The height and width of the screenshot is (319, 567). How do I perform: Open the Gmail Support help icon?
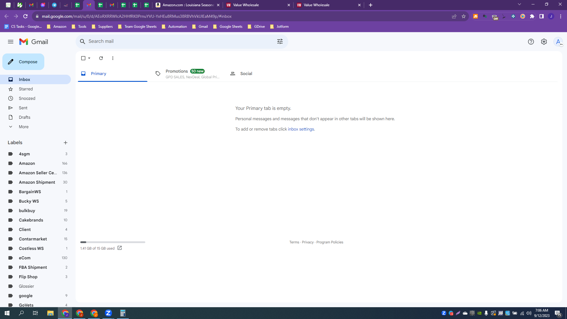(x=531, y=42)
